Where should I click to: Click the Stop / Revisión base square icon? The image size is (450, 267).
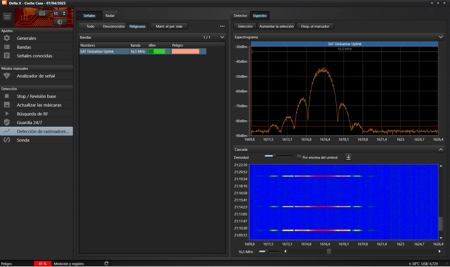[7, 96]
